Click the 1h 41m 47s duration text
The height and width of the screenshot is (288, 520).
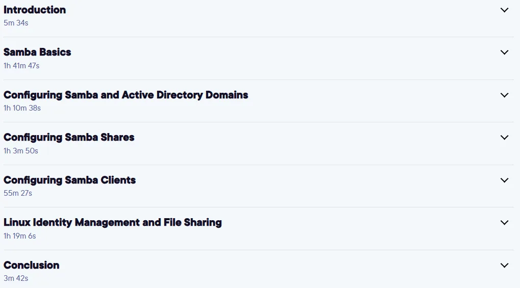(x=21, y=66)
